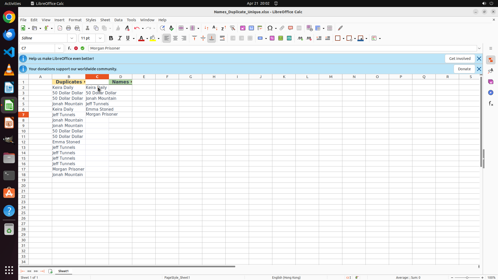Toggle Bold formatting
Screen dimensions: 498x280
(x=111, y=38)
